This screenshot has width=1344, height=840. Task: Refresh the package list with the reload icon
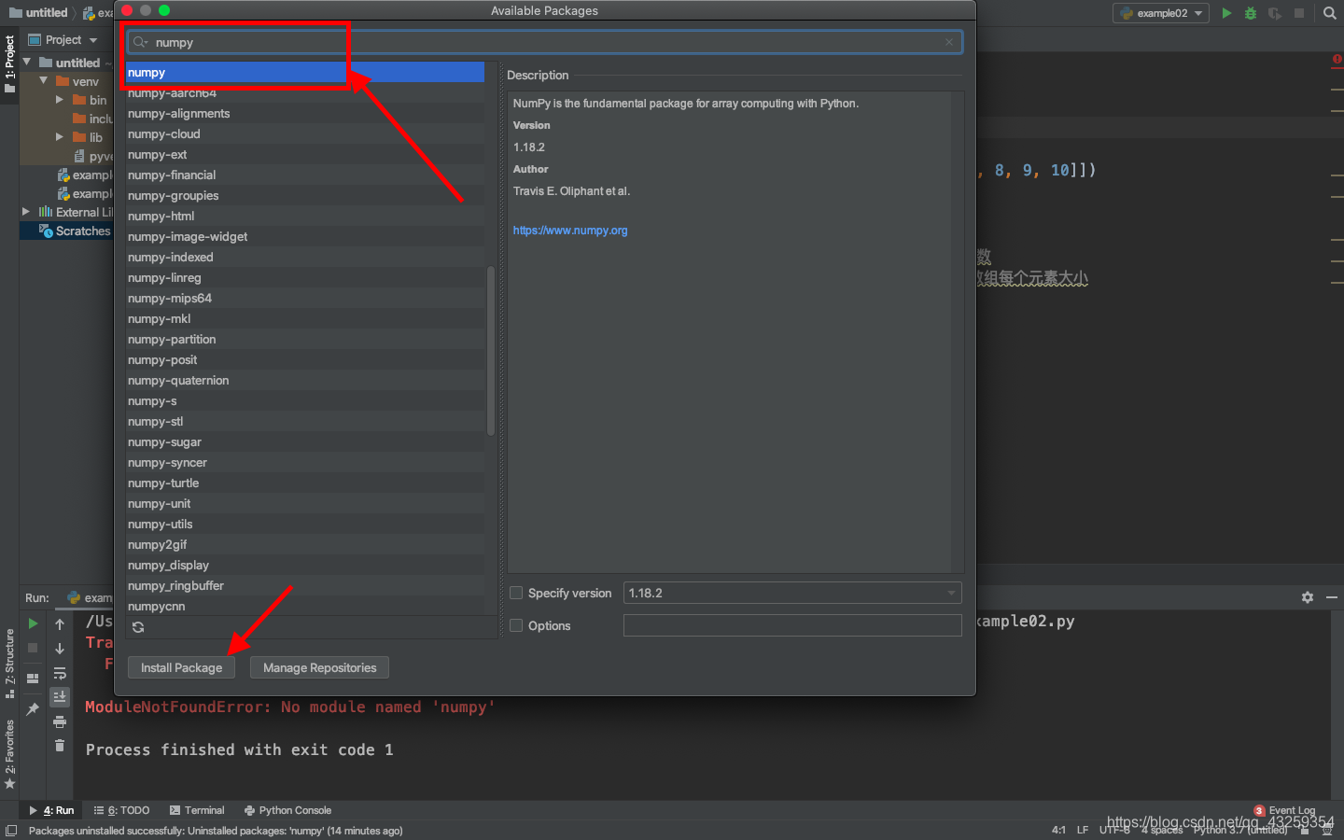[x=136, y=627]
